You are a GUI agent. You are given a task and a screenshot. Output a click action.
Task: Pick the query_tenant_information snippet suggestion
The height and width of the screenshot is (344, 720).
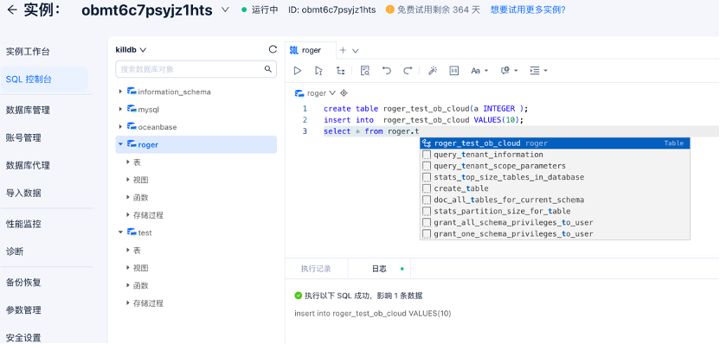(555, 155)
